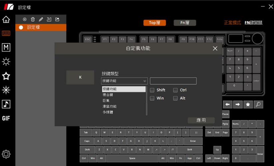Click the dropdown list scrollbar
Image resolution: width=274 pixels, height=166 pixels.
coord(146,100)
